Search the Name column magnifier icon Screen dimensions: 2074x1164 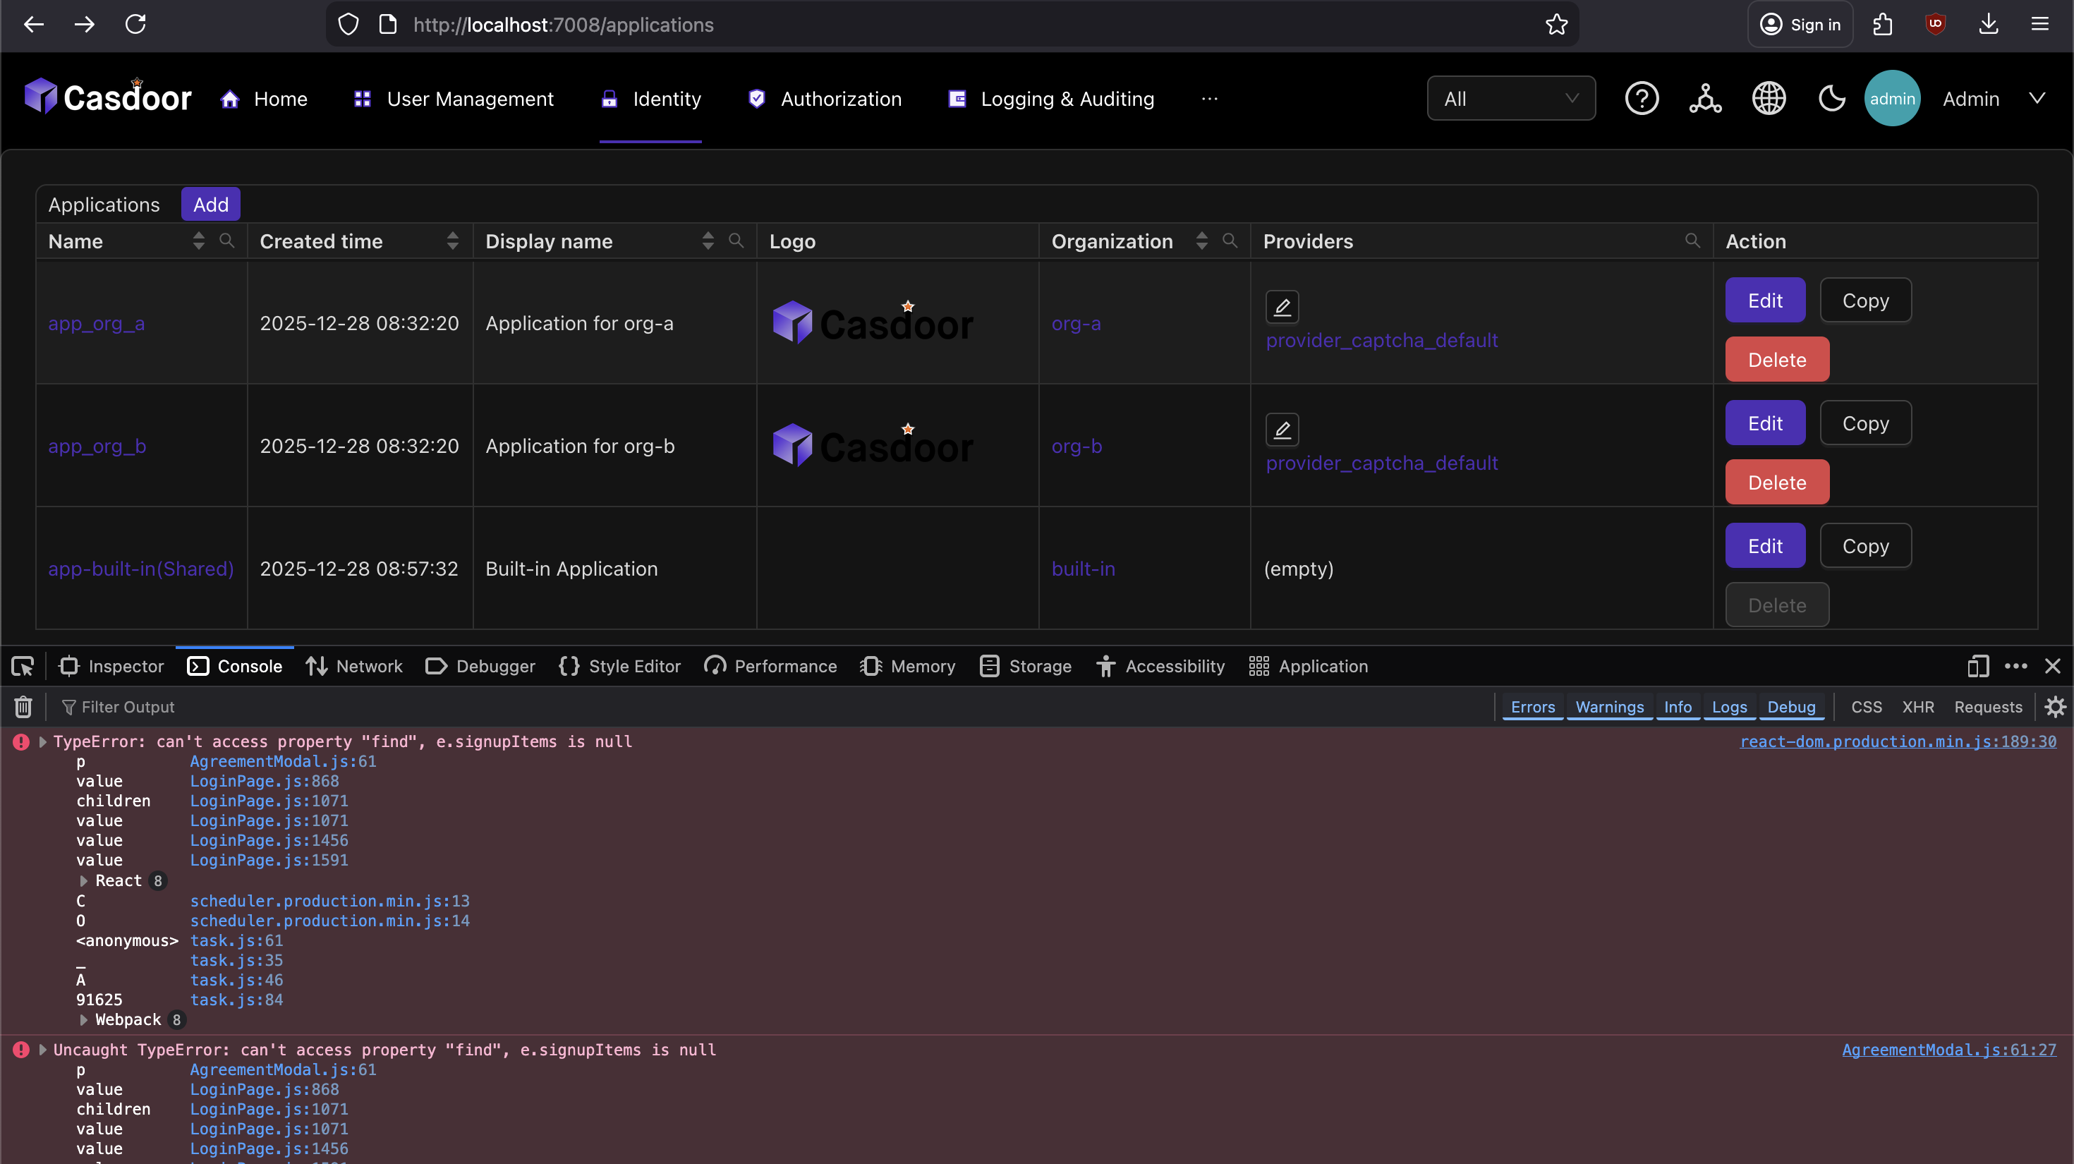pyautogui.click(x=227, y=241)
